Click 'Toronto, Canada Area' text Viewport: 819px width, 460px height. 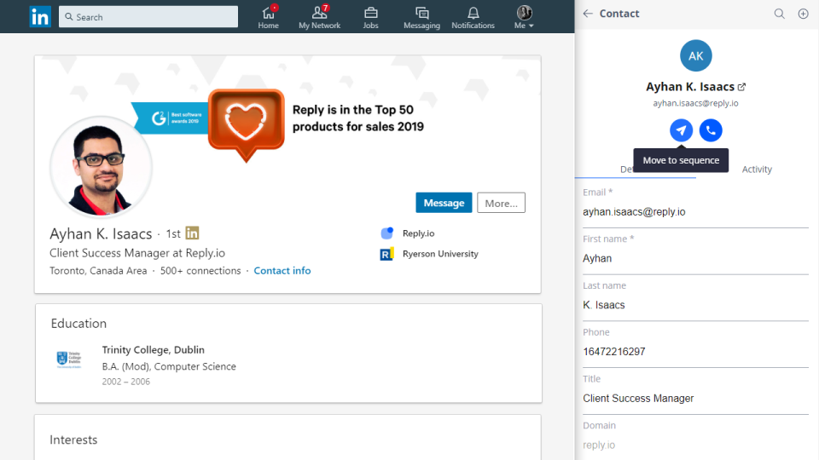[x=98, y=271]
